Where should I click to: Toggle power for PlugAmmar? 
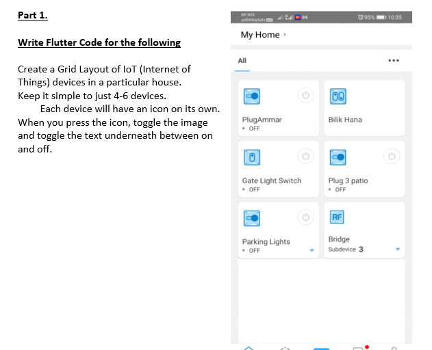click(305, 95)
